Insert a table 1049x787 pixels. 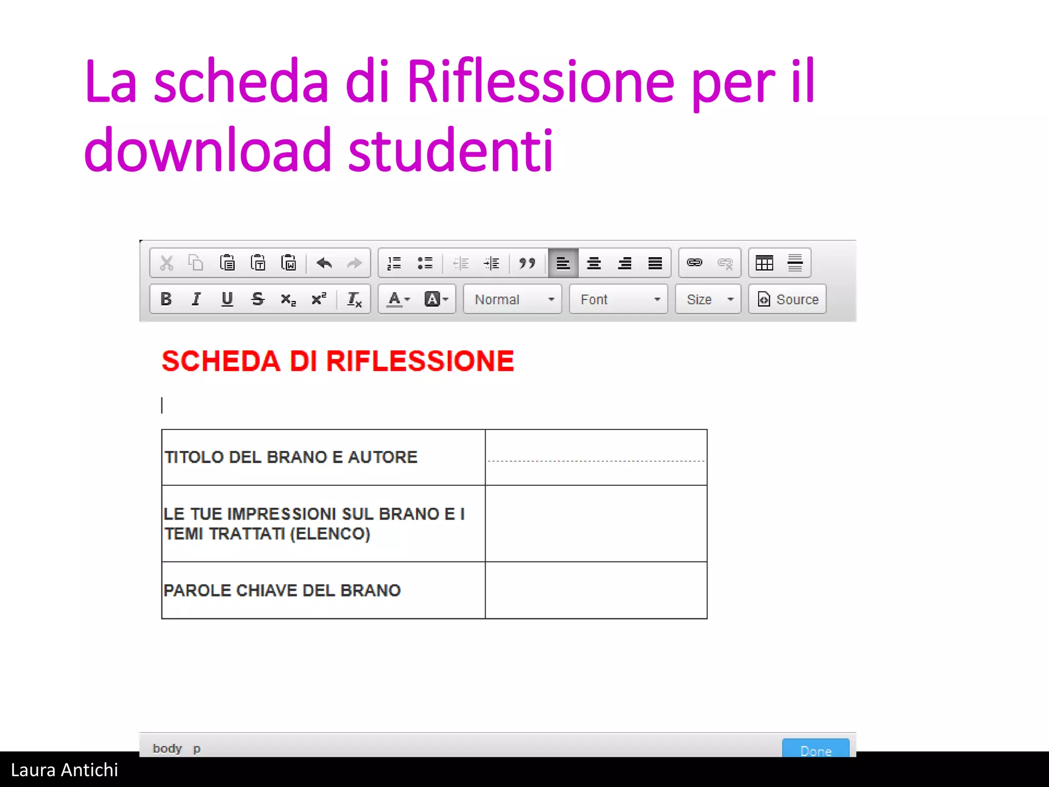764,263
